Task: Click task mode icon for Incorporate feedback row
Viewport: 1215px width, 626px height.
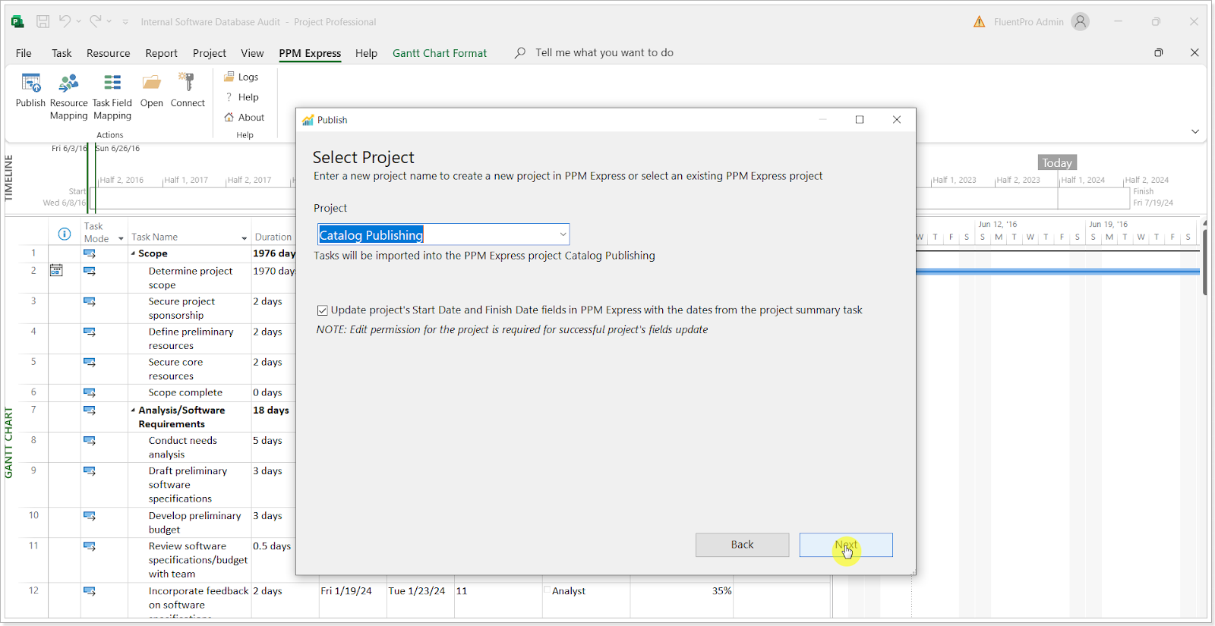Action: 90,591
